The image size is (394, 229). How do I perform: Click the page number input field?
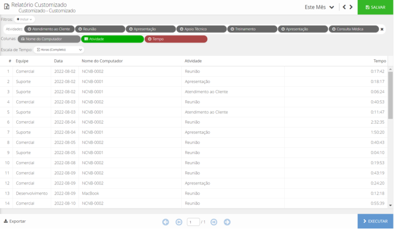pos(193,222)
